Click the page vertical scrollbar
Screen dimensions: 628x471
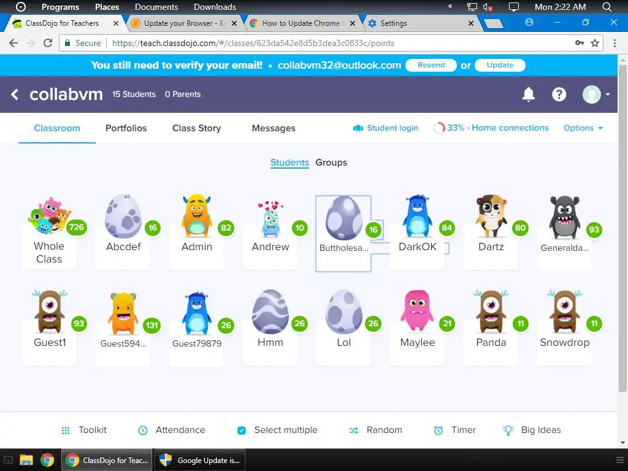point(622,228)
